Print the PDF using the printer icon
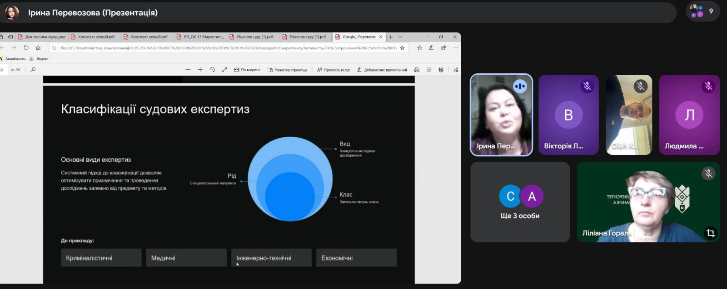The width and height of the screenshot is (727, 289). click(x=417, y=70)
